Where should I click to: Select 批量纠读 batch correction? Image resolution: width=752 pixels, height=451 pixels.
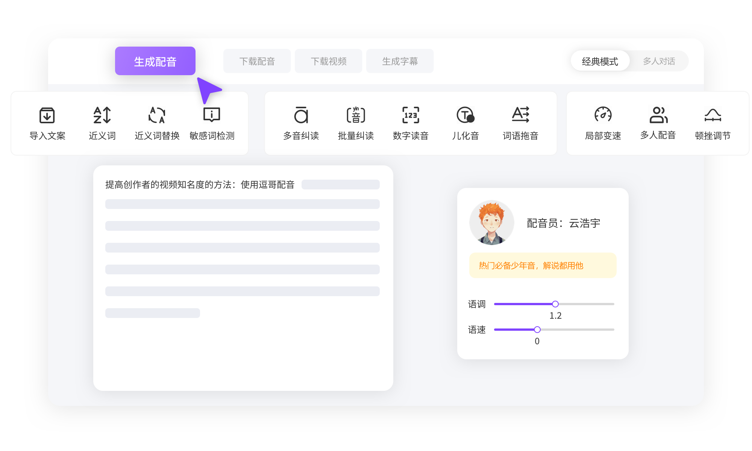(x=356, y=123)
